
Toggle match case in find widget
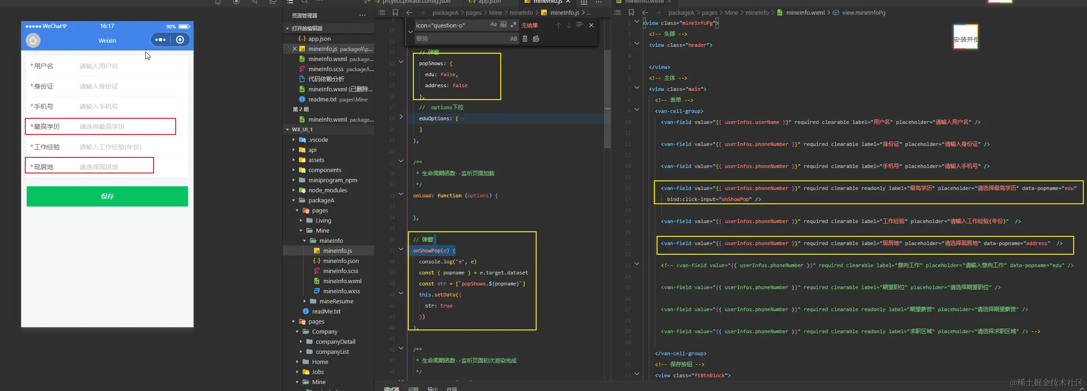point(493,25)
